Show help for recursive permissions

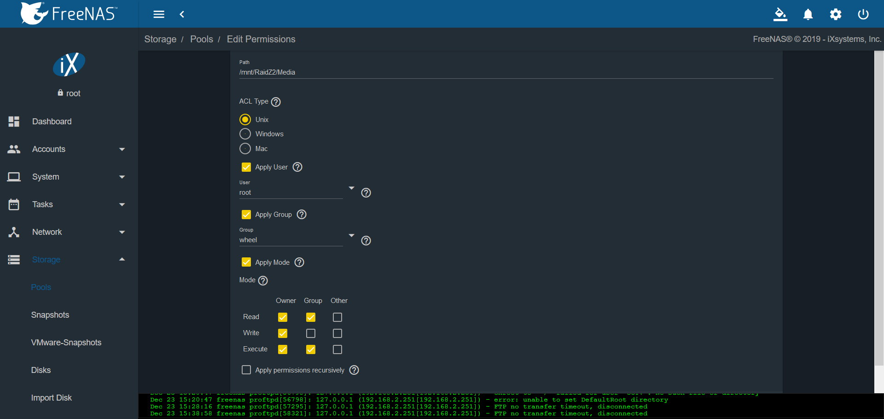354,370
